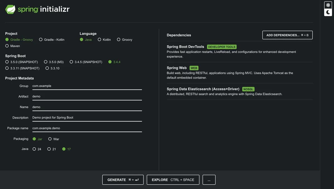This screenshot has width=334, height=189.
Task: Pick Java version 24
Action: click(37, 149)
